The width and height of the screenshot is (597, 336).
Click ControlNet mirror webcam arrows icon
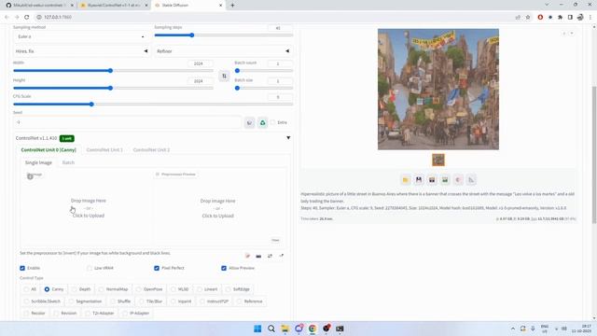click(x=270, y=256)
